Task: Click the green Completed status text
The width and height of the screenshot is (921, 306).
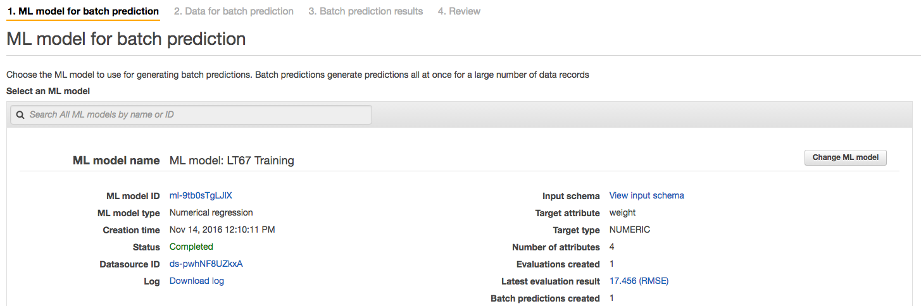Action: 191,247
